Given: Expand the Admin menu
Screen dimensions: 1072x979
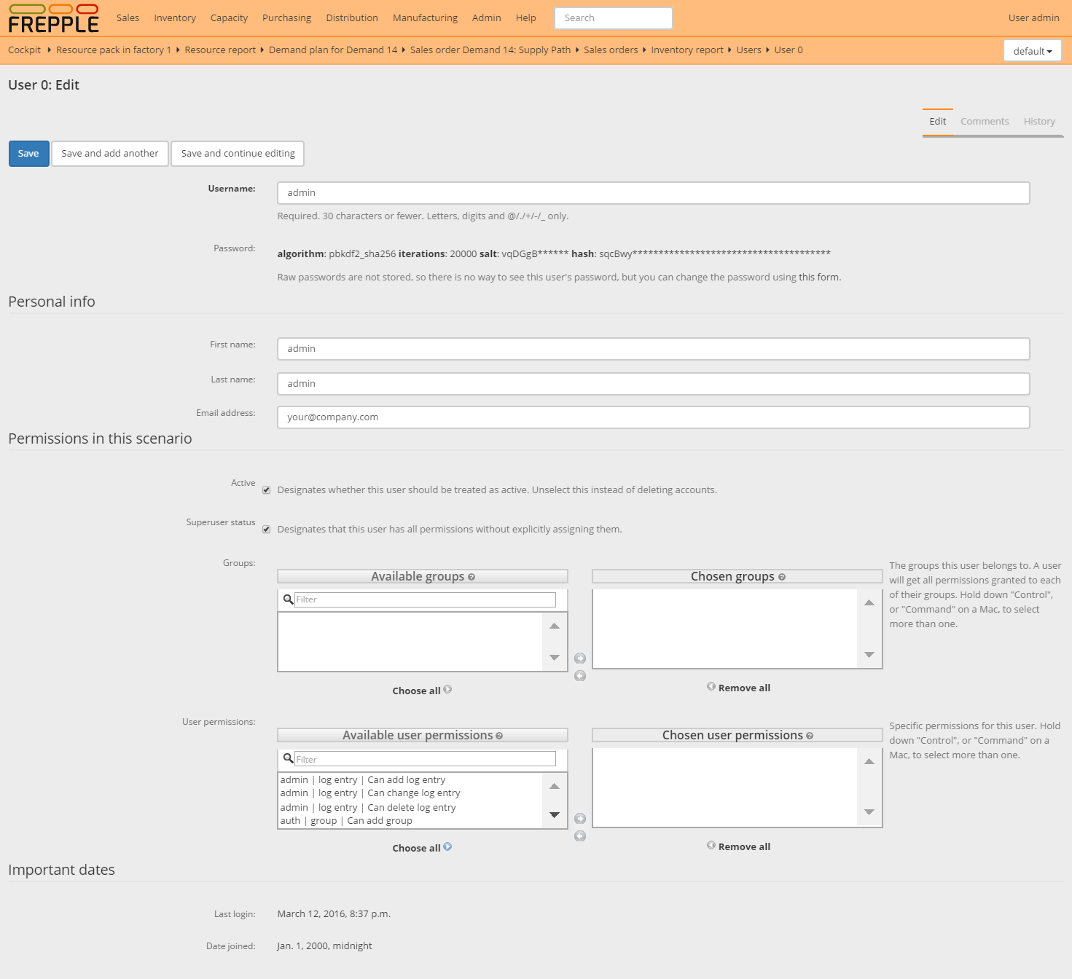Looking at the screenshot, I should click(x=486, y=17).
